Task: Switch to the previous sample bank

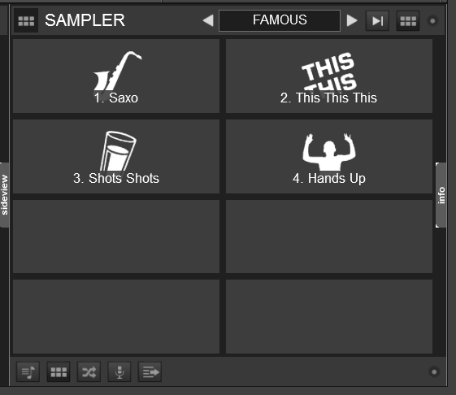Action: coord(208,20)
